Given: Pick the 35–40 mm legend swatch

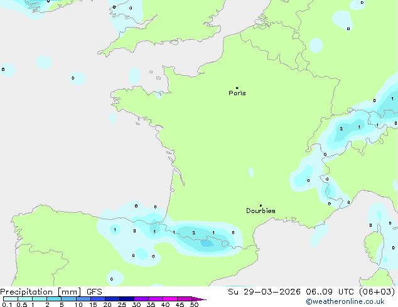Looking at the screenshot, I should (155, 299).
